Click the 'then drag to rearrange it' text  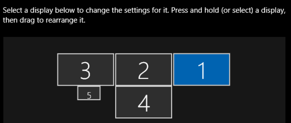click(44, 20)
